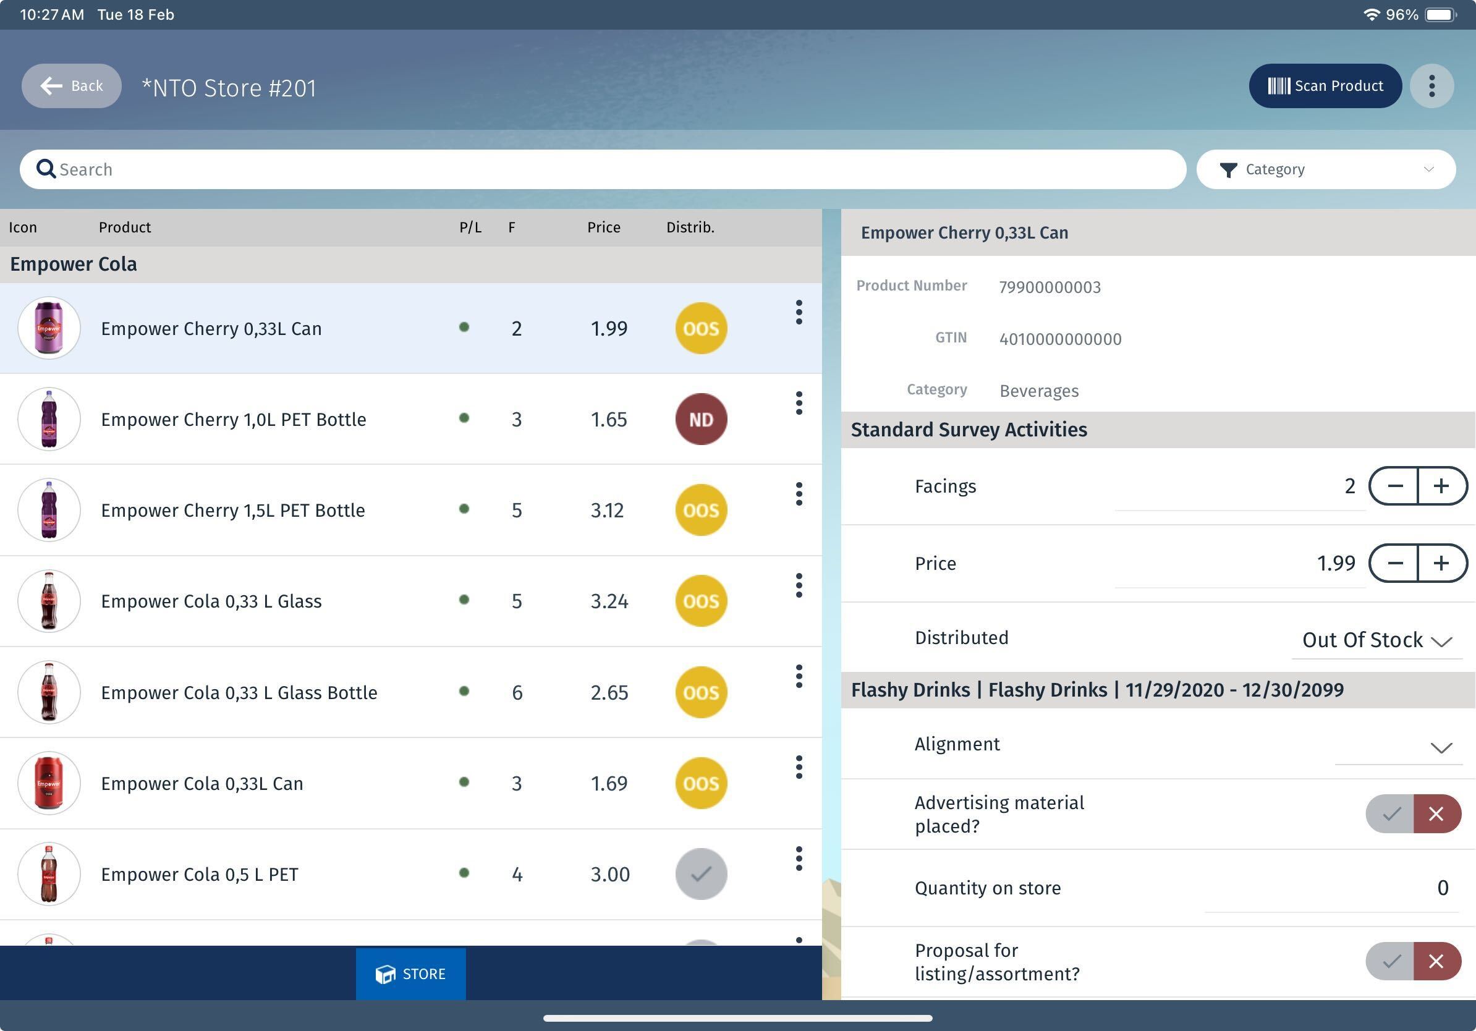Tap the Wi-Fi status icon
This screenshot has width=1476, height=1031.
(x=1371, y=14)
